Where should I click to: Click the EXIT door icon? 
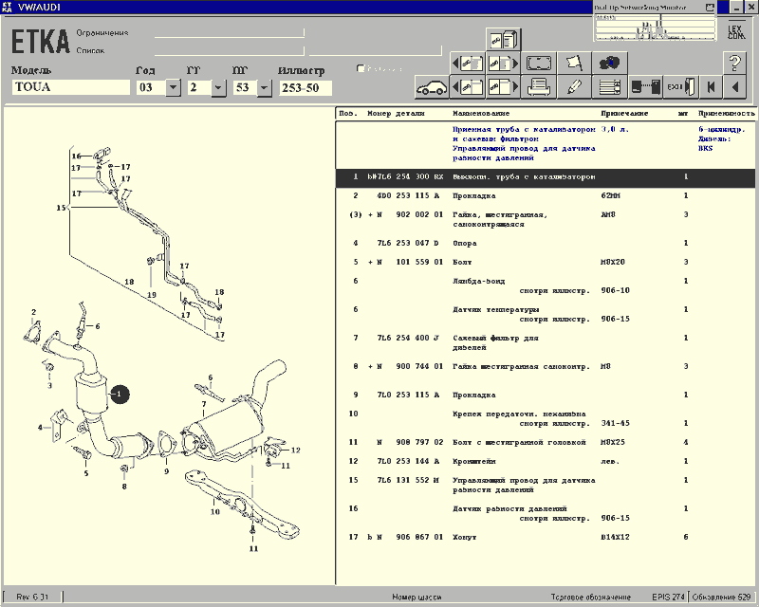[x=675, y=88]
